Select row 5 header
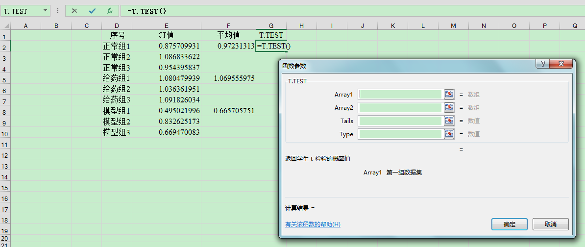Image resolution: width=585 pixels, height=247 pixels. coord(5,79)
